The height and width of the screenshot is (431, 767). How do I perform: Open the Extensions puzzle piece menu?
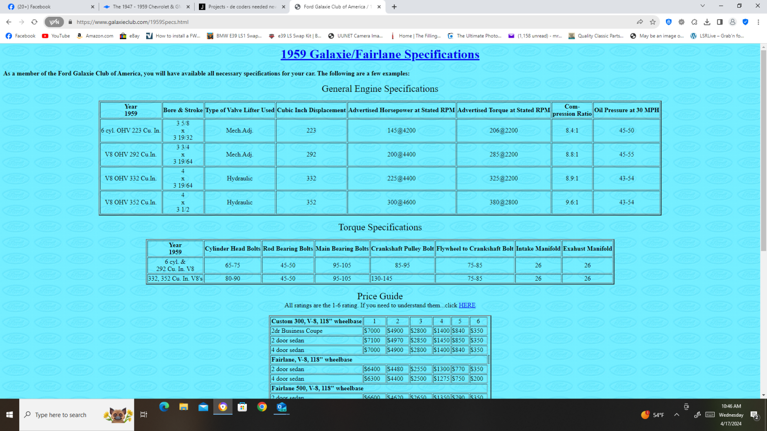pos(694,22)
